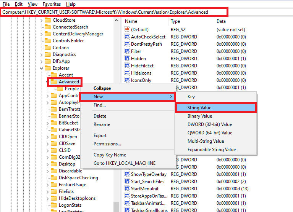
Task: Choose Binary Value in the submenu
Action: click(216, 116)
